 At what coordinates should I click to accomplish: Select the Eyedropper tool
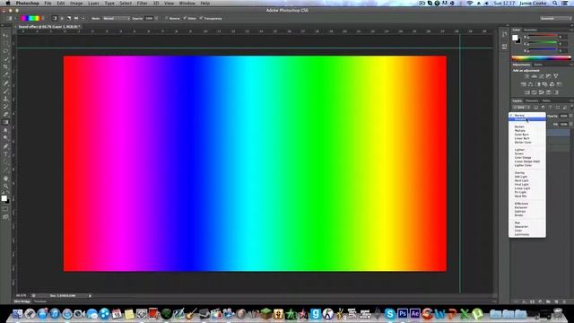5,74
